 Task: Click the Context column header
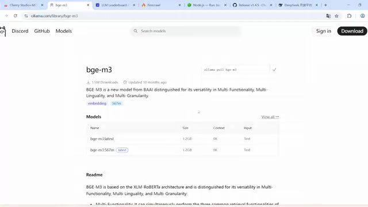218,128
